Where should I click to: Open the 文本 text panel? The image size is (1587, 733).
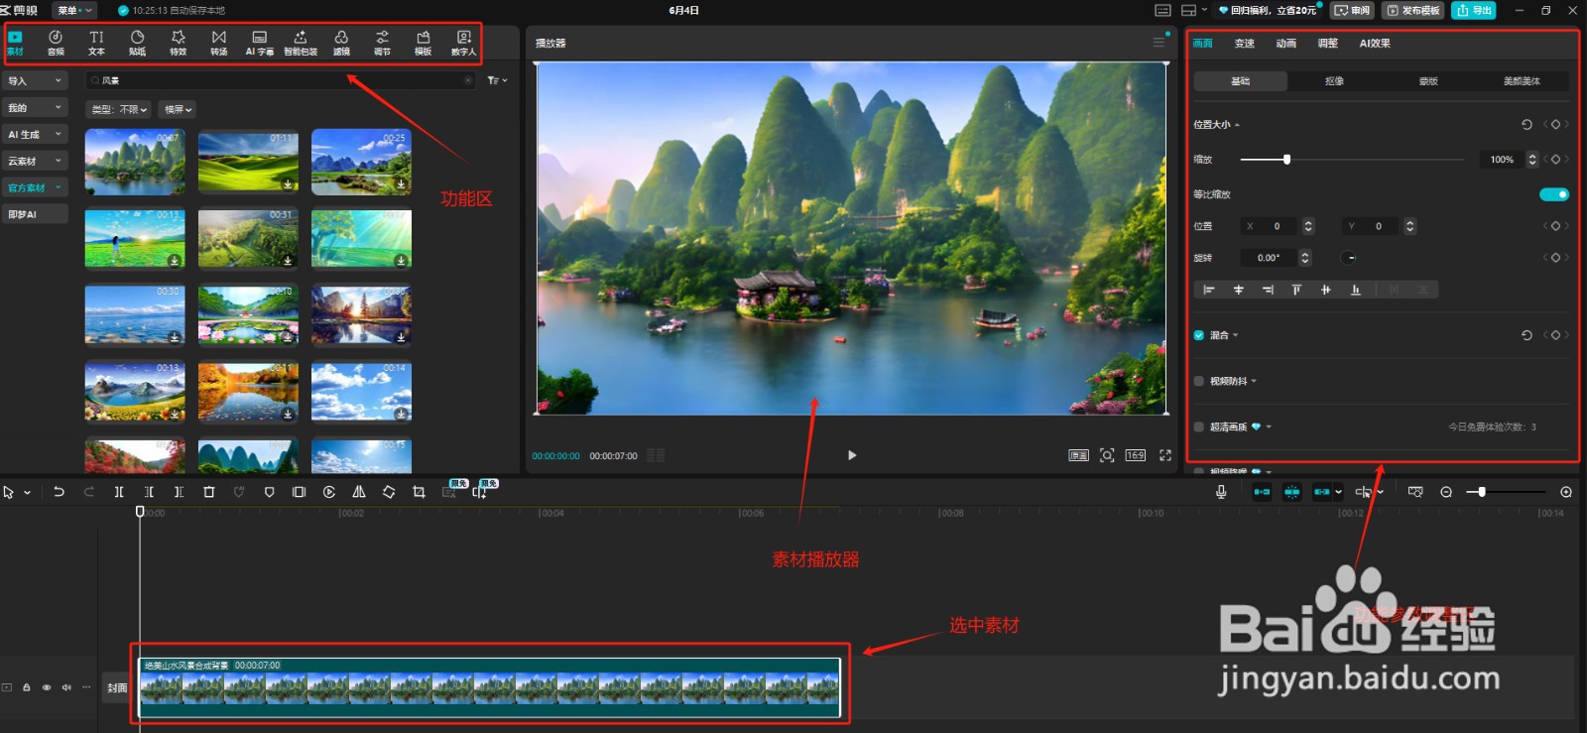[96, 43]
